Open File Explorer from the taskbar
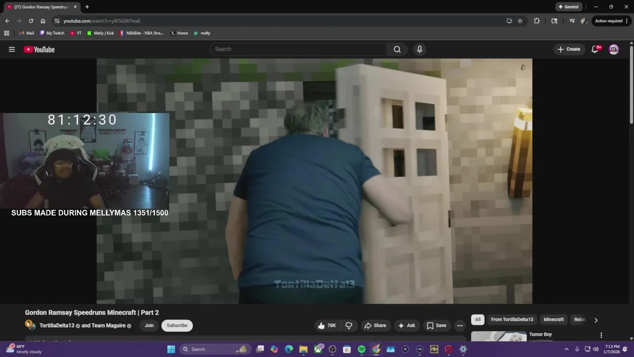Viewport: 634px width, 357px height. pyautogui.click(x=303, y=349)
